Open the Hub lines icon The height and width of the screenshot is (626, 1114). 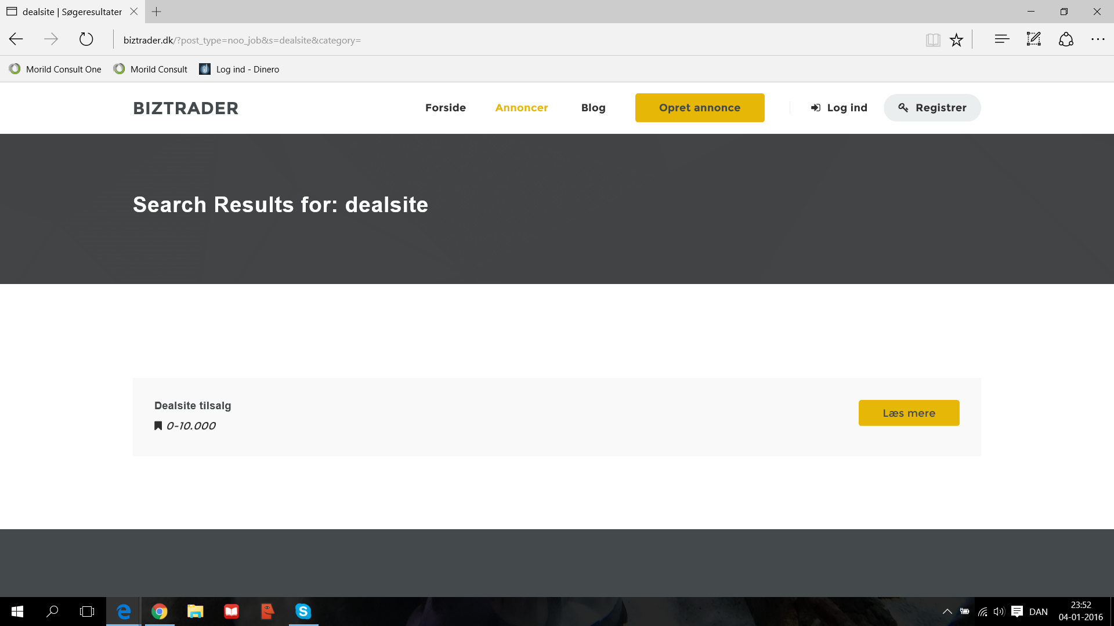point(1001,39)
